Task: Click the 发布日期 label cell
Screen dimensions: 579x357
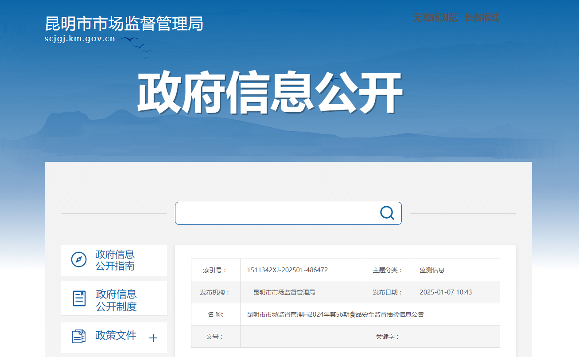Action: coord(389,292)
